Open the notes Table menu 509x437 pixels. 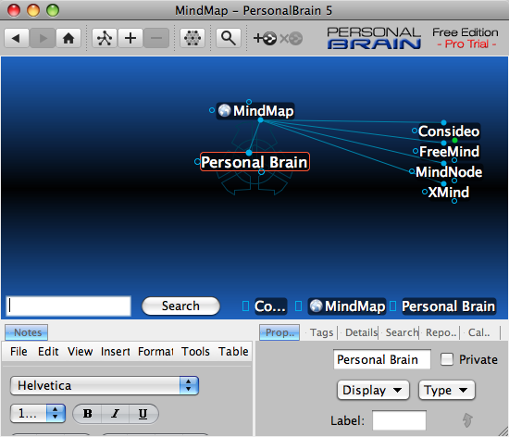[x=233, y=351]
